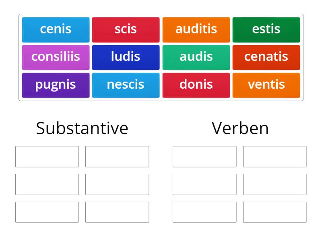Choose the blue 'ludis' tile
The image size is (322, 242).
(126, 56)
